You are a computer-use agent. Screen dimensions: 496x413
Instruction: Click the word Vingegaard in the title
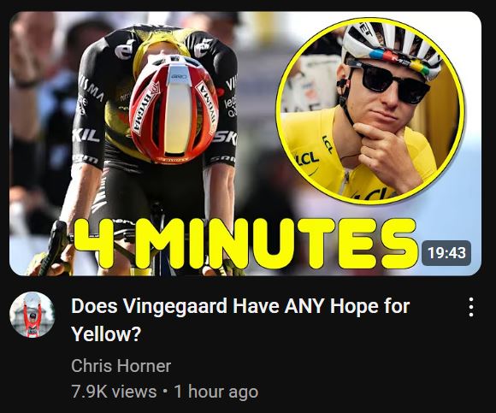(175, 306)
